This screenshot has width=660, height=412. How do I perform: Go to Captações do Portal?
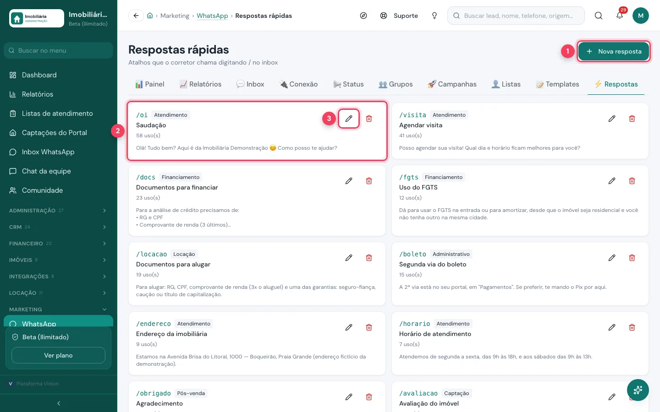pyautogui.click(x=58, y=133)
